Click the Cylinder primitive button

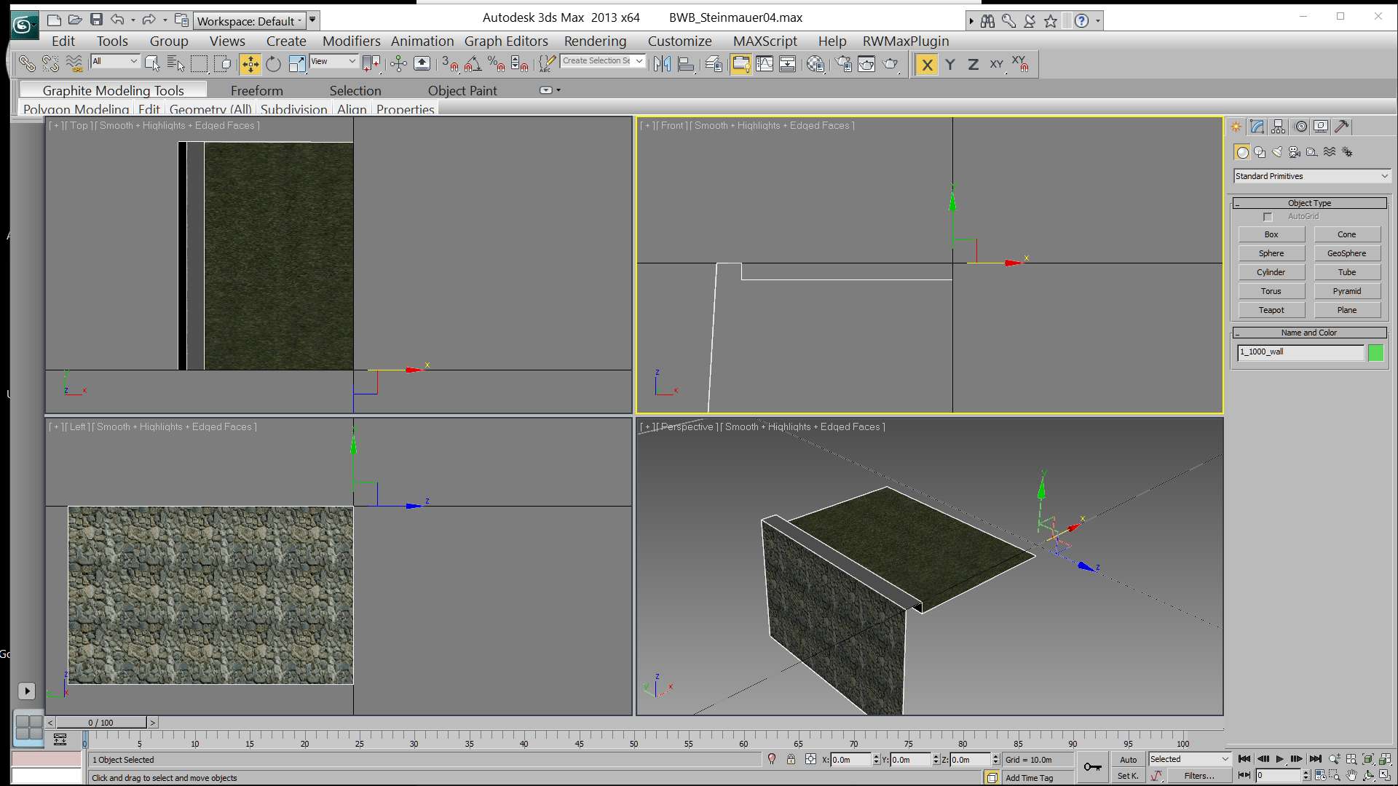[x=1271, y=272]
